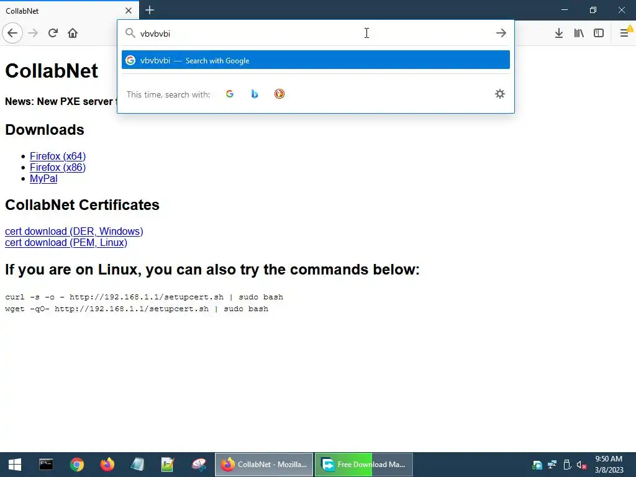Select 'vbvbvbi — Search with Google' suggestion
This screenshot has width=636, height=477.
click(x=316, y=60)
